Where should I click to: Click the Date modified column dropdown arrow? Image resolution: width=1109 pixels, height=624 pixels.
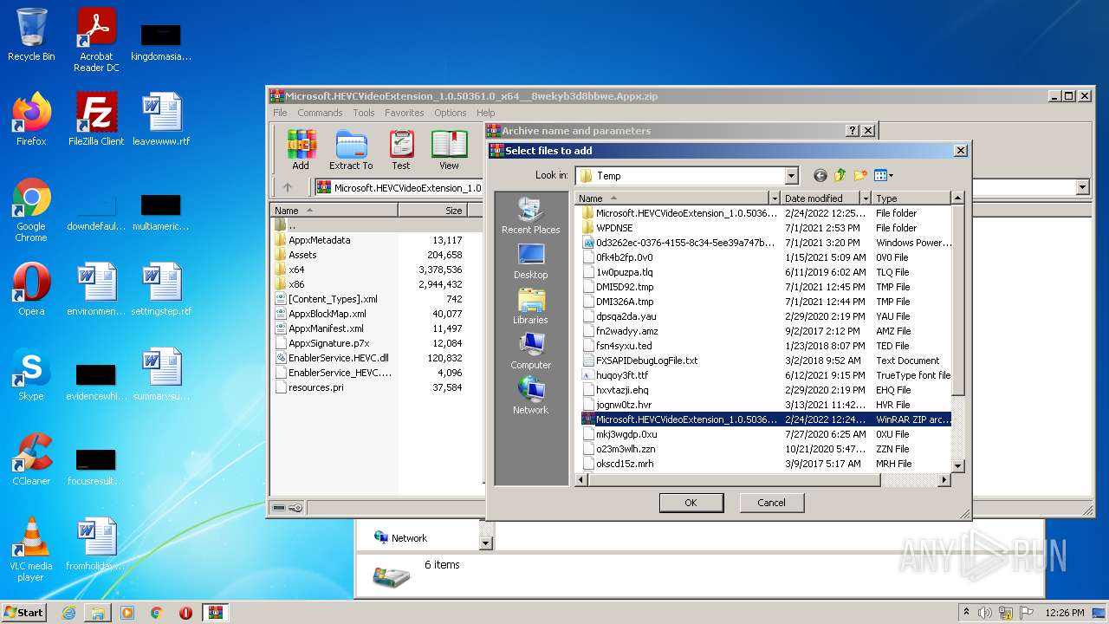point(866,198)
